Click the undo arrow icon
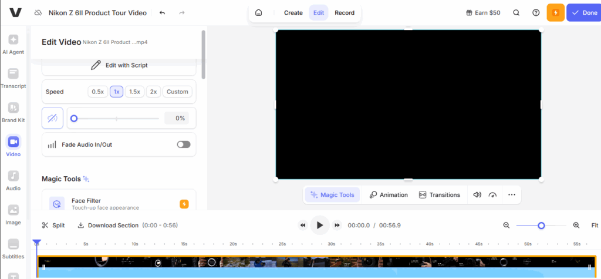Viewport: 601px width, 279px height. click(x=162, y=12)
